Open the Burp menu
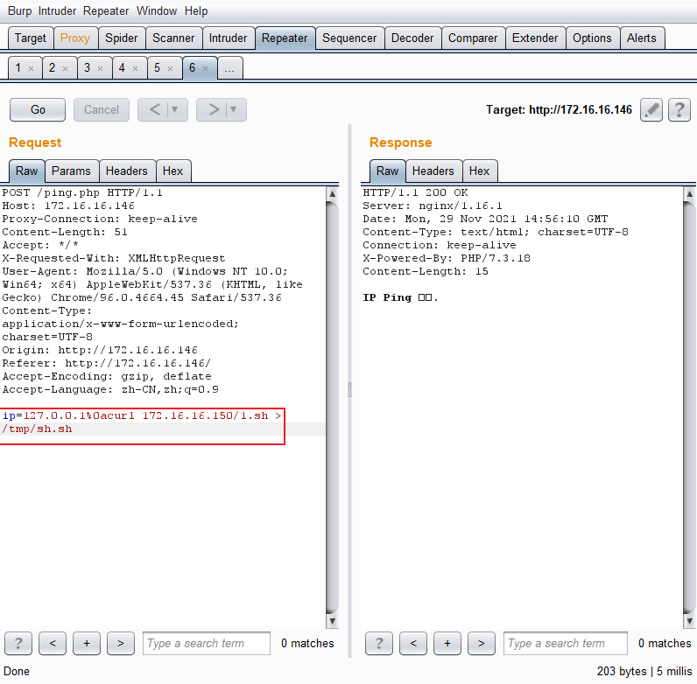The width and height of the screenshot is (697, 684). 19,11
